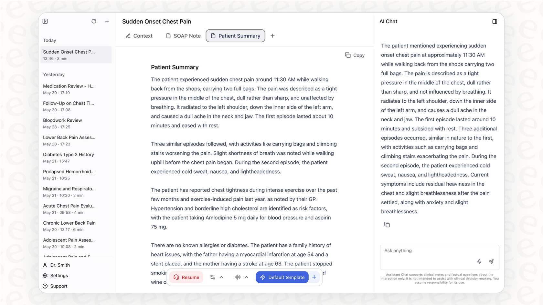Copy the Patient Summary note
This screenshot has width=543, height=305.
355,55
